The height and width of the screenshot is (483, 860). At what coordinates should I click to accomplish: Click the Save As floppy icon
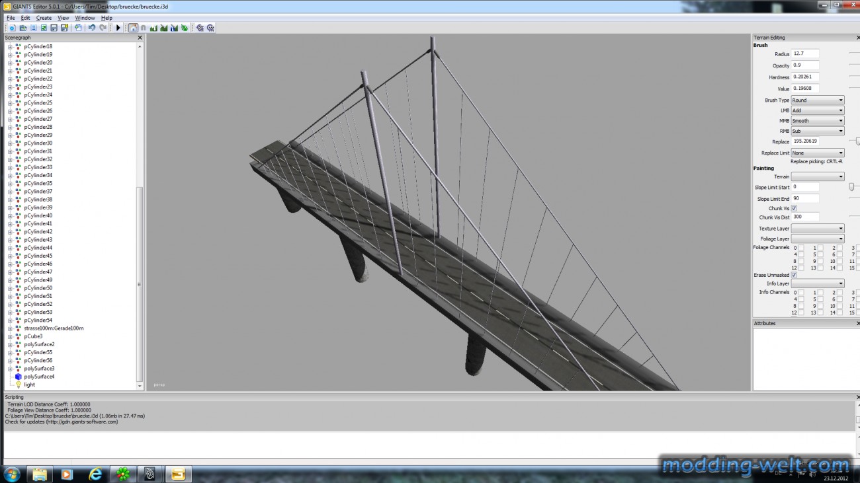tap(64, 28)
